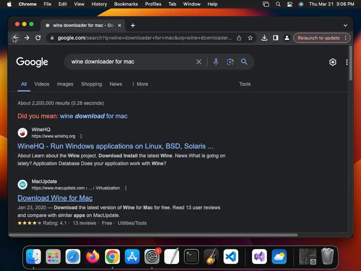Viewport: 361px width, 271px height.
Task: Open the Tools search options
Action: pyautogui.click(x=245, y=84)
